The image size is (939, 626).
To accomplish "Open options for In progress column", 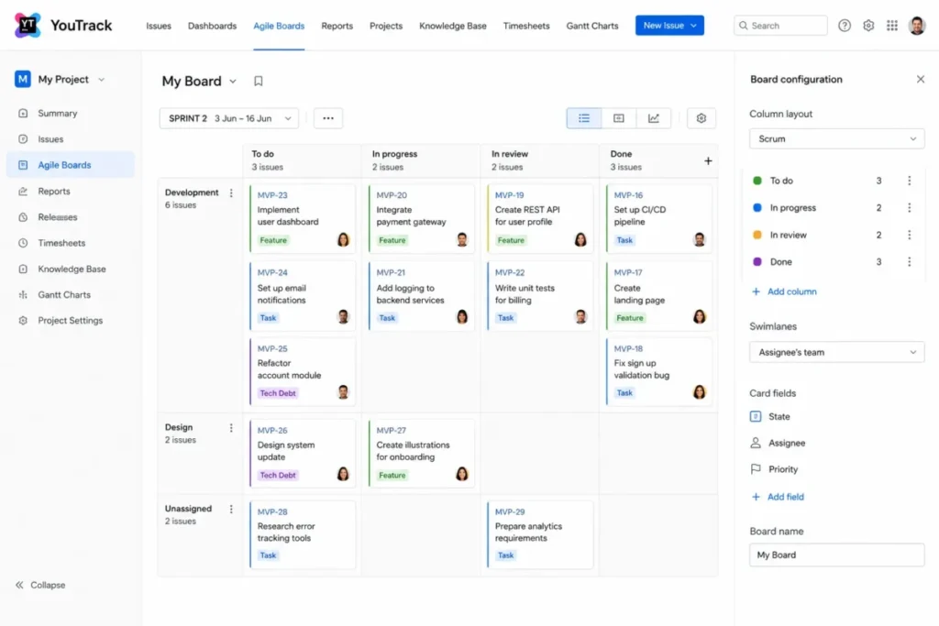I will tap(909, 208).
